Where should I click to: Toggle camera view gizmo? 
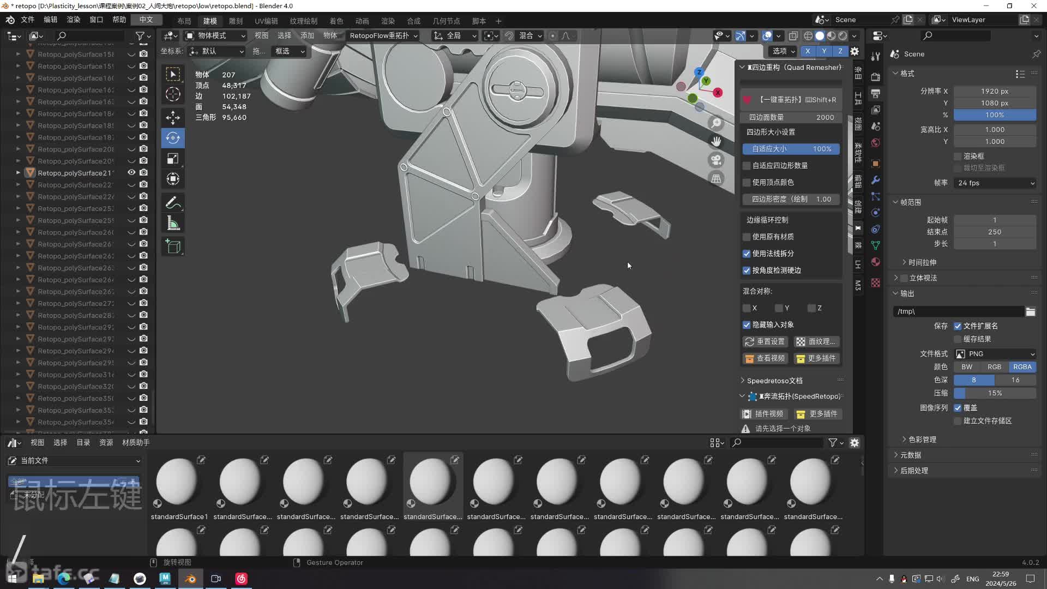point(716,160)
